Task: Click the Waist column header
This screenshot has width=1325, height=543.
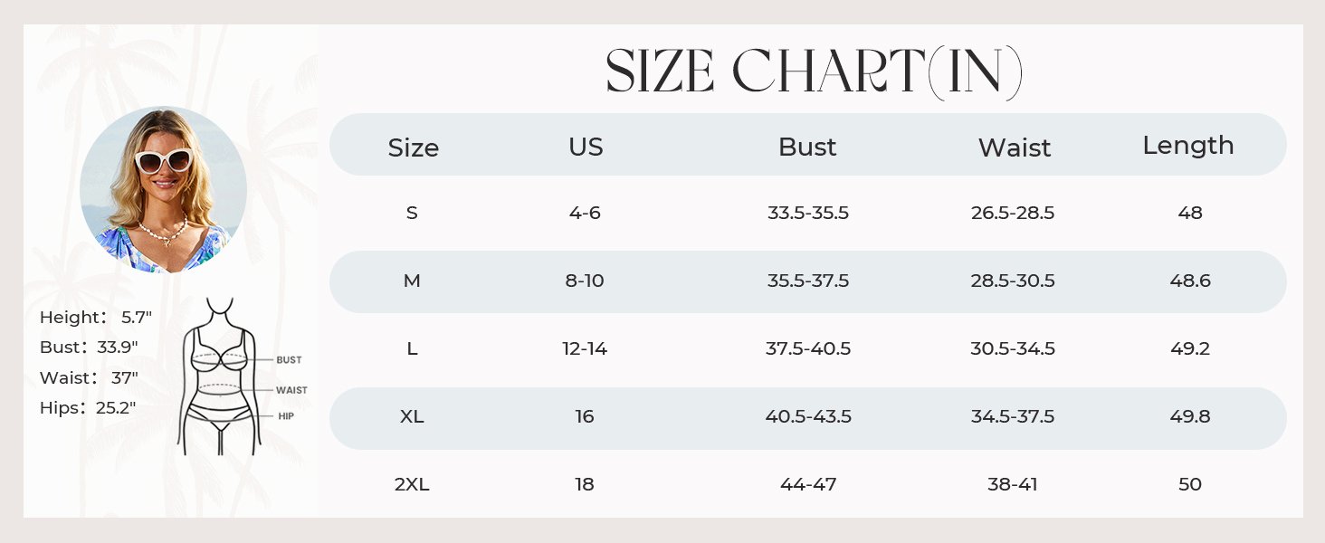Action: (x=1015, y=148)
